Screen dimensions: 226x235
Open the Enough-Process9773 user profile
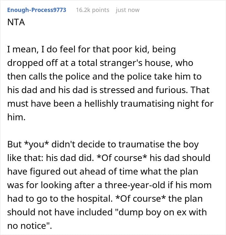coord(36,10)
